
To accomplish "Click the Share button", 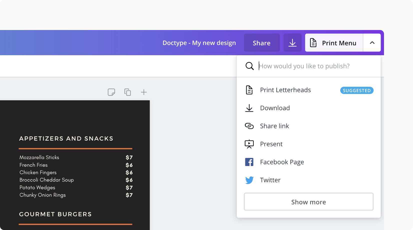I will [261, 42].
